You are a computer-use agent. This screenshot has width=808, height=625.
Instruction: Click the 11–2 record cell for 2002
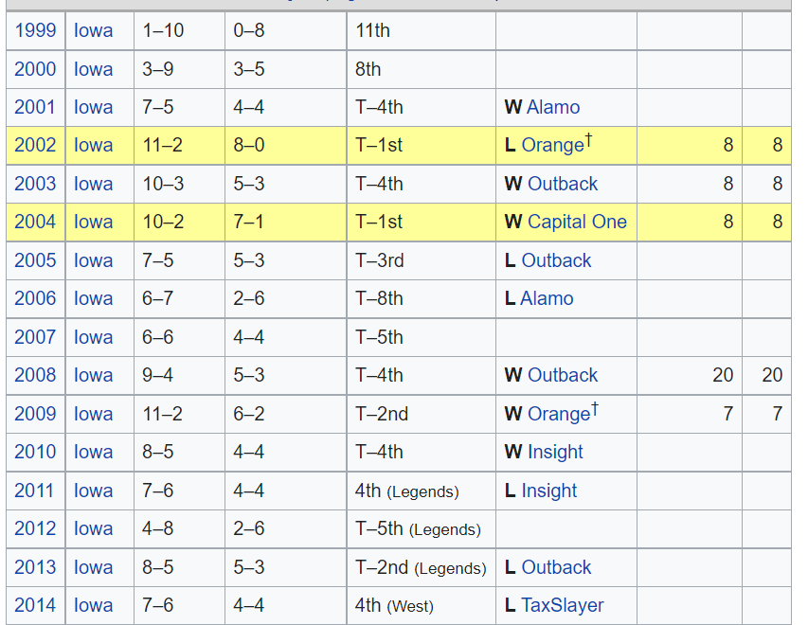[163, 146]
